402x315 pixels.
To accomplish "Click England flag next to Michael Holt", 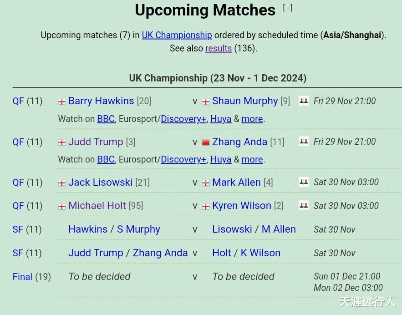I will tap(62, 206).
